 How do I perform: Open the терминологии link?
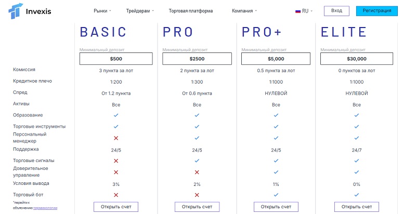tap(45, 208)
